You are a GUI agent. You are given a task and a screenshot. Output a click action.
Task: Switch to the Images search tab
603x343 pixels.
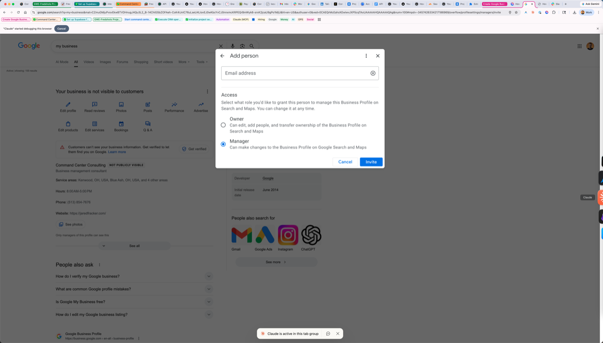(x=105, y=62)
